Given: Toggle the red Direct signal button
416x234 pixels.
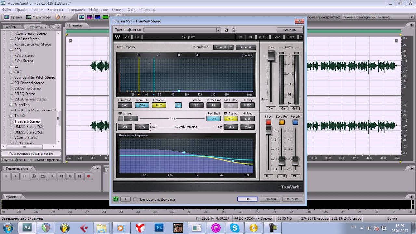Looking at the screenshot, I should [x=268, y=122].
